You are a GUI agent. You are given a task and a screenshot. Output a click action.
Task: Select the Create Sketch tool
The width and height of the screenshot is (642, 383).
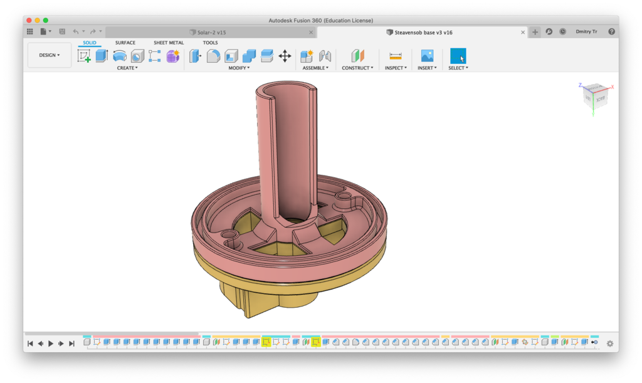[84, 56]
